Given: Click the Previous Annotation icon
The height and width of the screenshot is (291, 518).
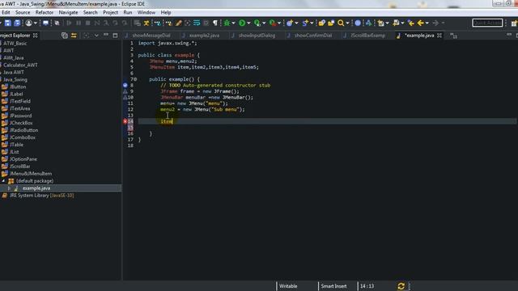Looking at the screenshot, I should 396,23.
